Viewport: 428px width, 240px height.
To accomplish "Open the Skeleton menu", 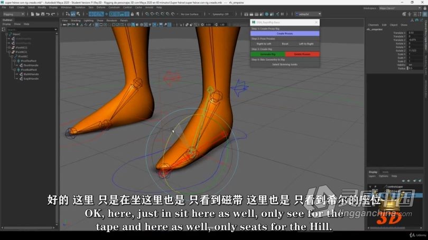I will click(80, 7).
